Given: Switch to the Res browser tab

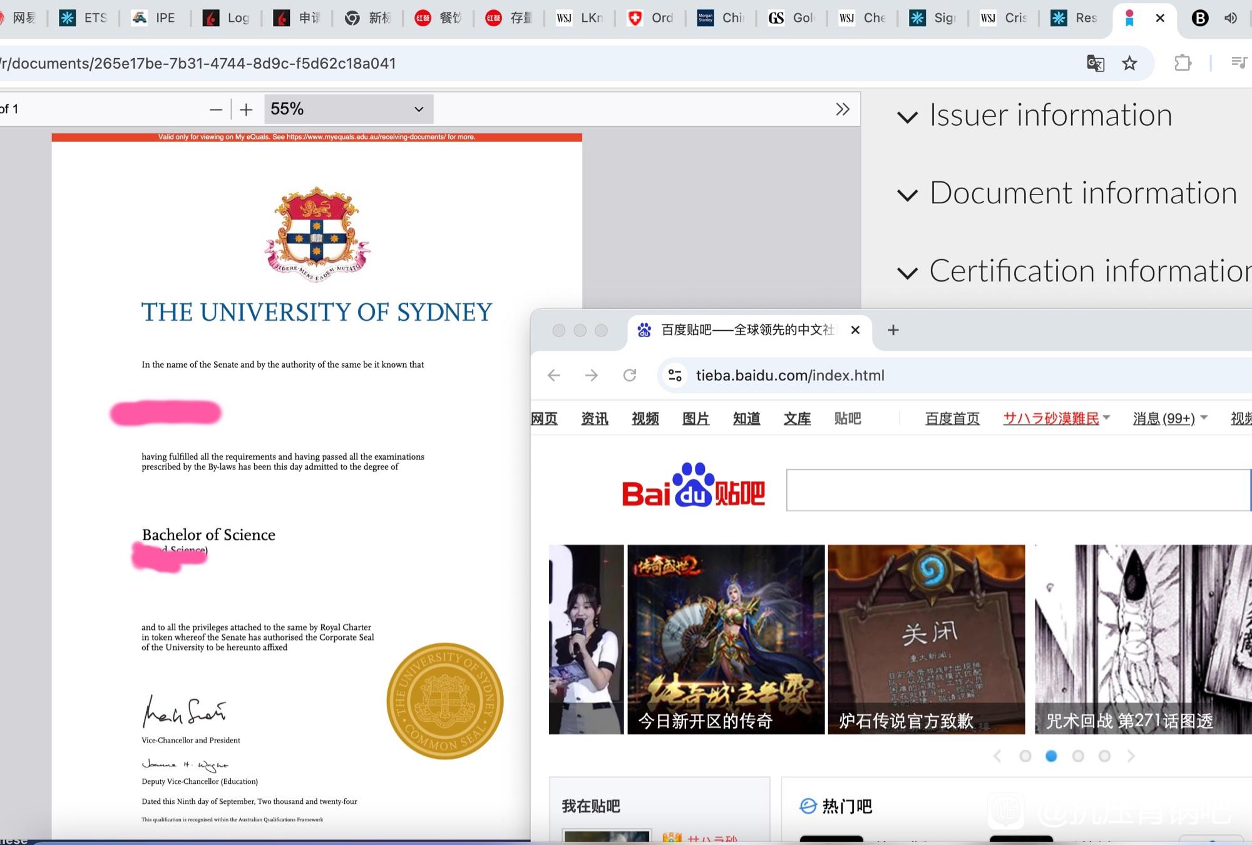Looking at the screenshot, I should click(x=1075, y=18).
